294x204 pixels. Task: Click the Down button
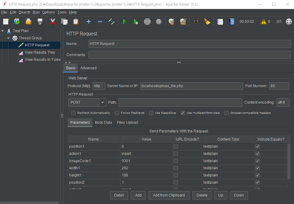[239, 195]
